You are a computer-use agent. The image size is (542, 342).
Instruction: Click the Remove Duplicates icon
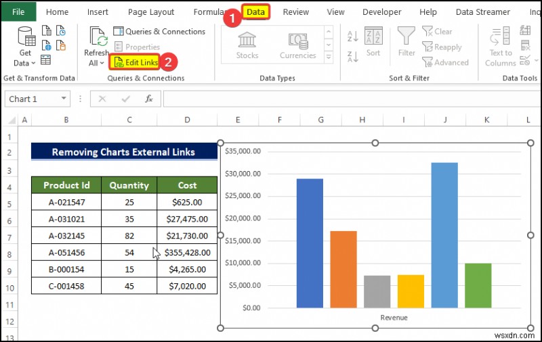pos(524,45)
